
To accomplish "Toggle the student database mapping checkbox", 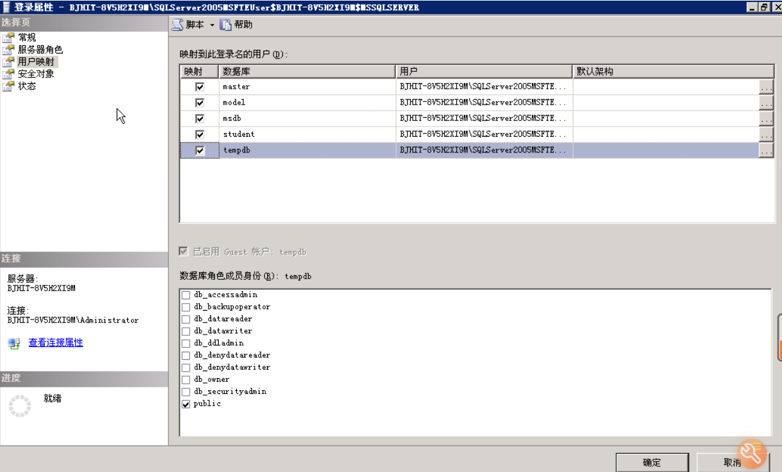I will 200,134.
